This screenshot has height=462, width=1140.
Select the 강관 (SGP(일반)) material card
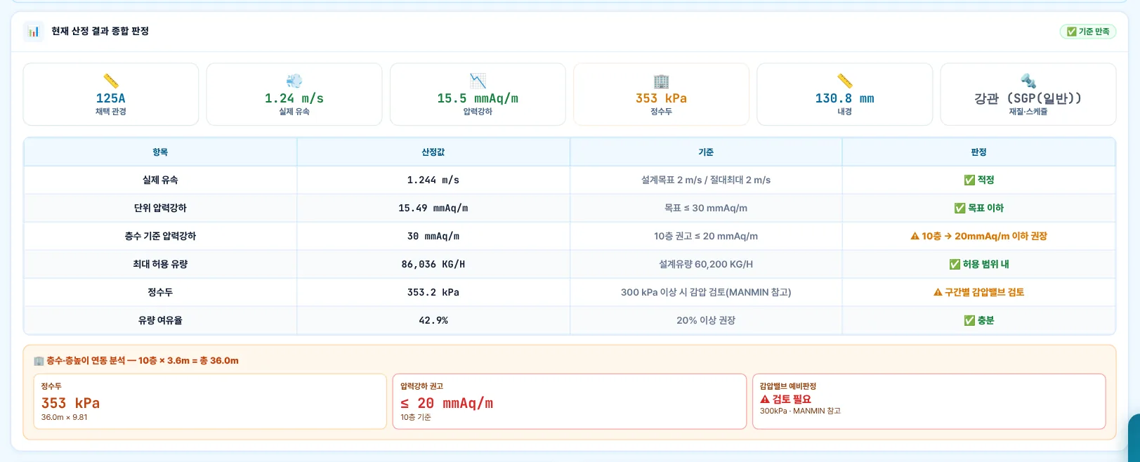click(1028, 94)
